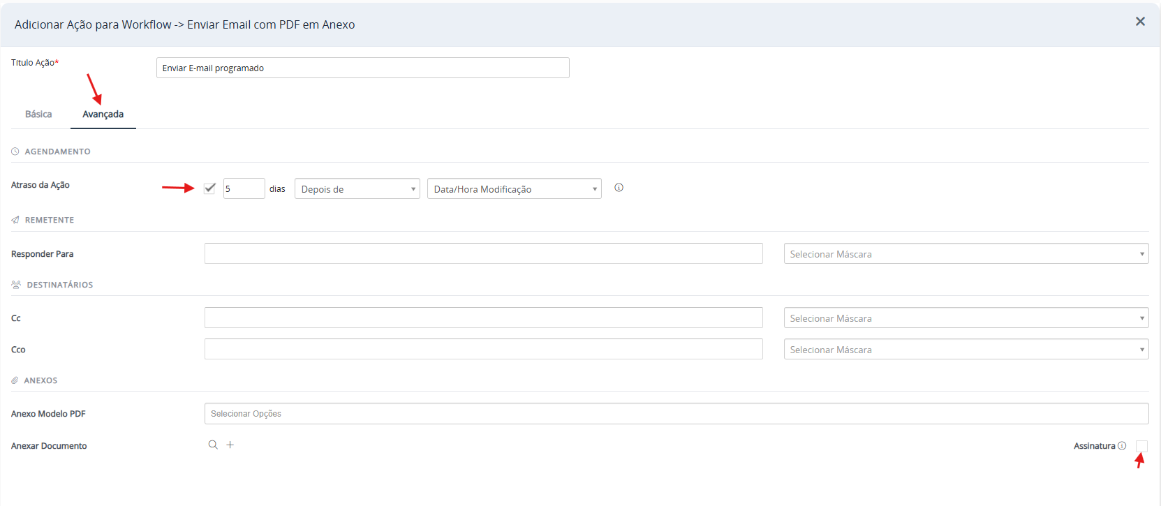Enable the Assinatura checkbox
The width and height of the screenshot is (1161, 506).
1141,446
